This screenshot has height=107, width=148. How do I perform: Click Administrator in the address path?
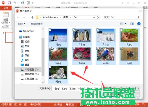coord(51,17)
